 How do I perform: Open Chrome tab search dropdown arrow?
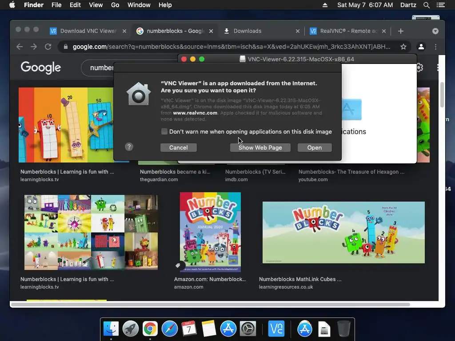click(x=435, y=31)
